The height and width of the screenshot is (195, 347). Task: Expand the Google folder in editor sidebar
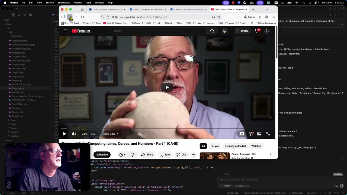(14, 132)
